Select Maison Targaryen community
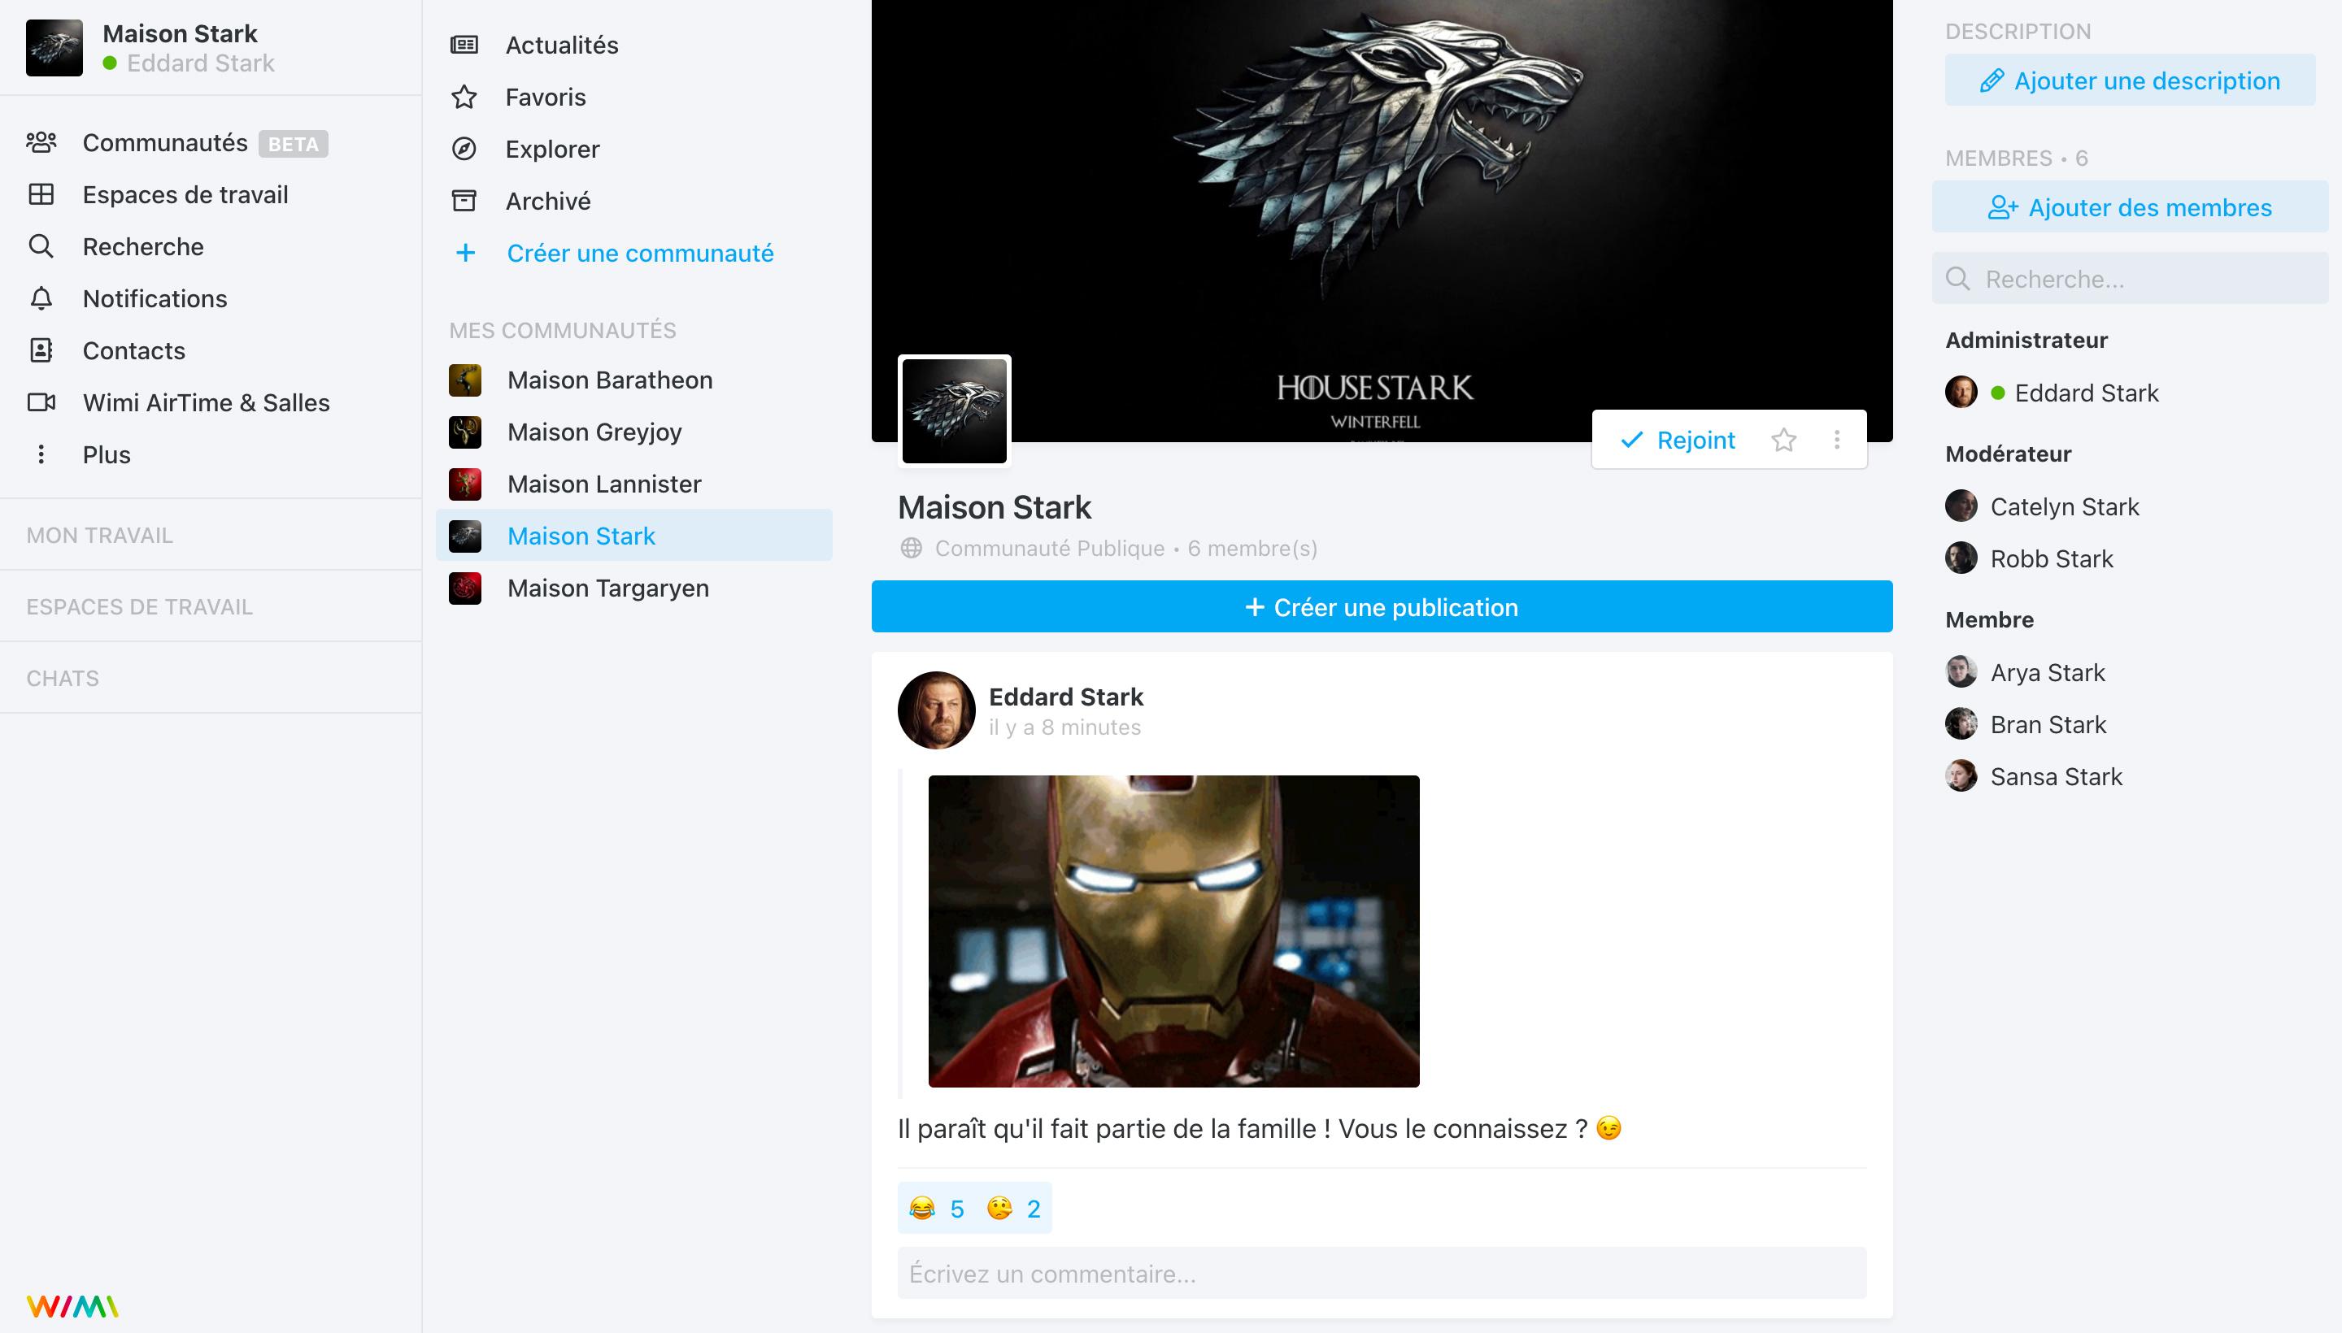The width and height of the screenshot is (2342, 1333). (608, 587)
